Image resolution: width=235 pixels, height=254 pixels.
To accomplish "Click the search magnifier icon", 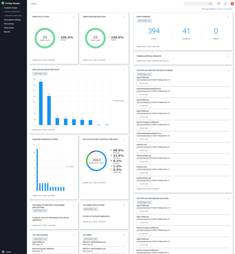I will pos(210,4).
